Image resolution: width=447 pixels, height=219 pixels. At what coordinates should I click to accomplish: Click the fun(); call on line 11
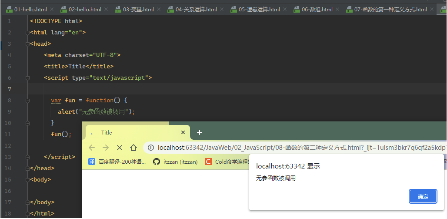(x=61, y=134)
